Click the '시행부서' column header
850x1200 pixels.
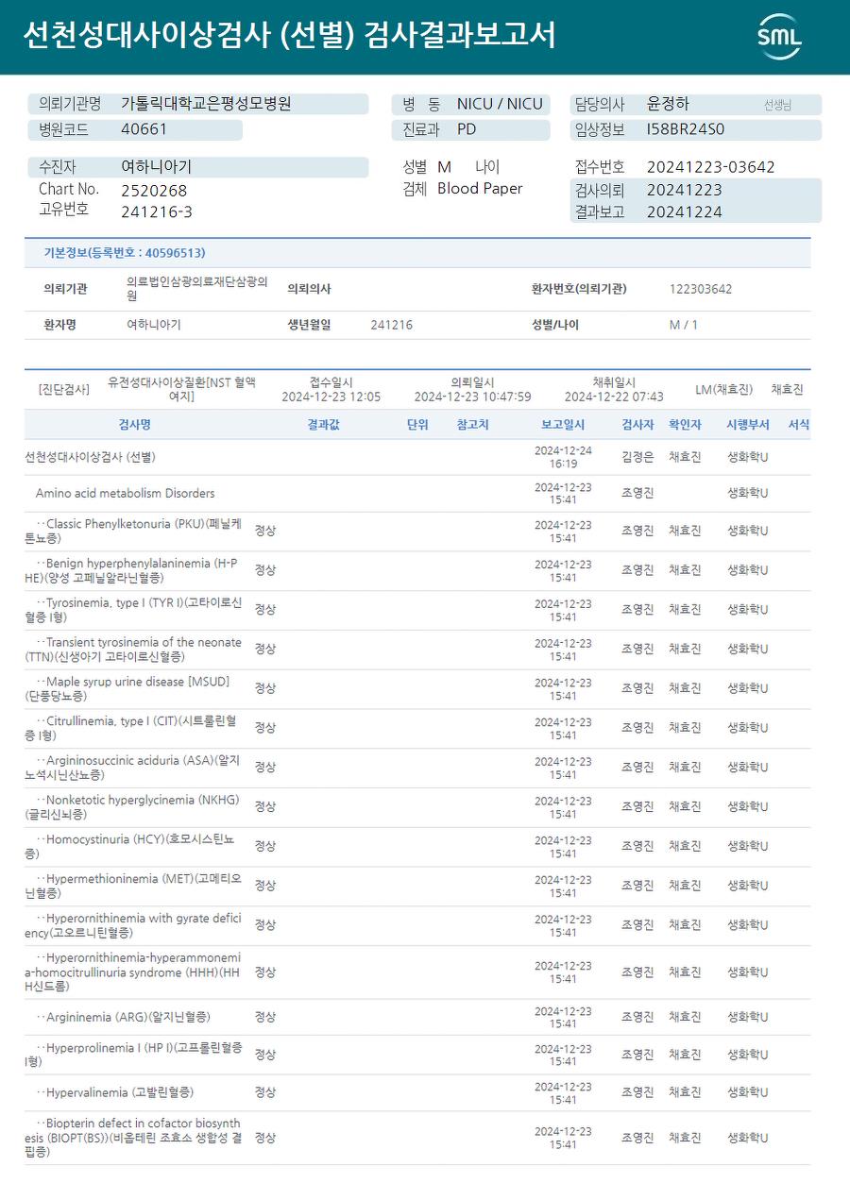coord(747,425)
